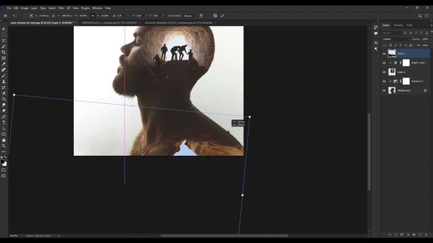
Task: Switch to the Channels tab
Action: (x=398, y=25)
